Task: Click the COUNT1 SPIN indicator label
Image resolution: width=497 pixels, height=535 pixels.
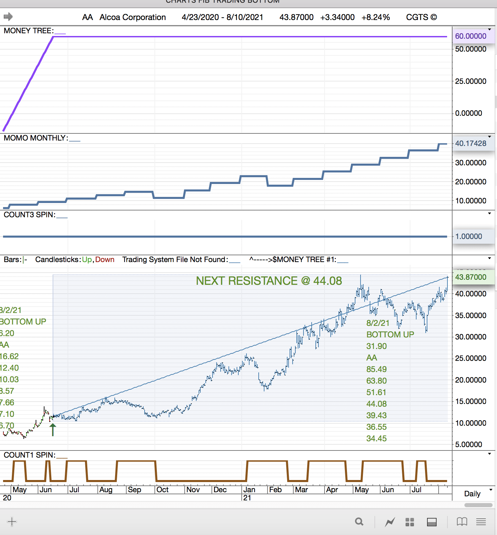Action: coord(30,455)
